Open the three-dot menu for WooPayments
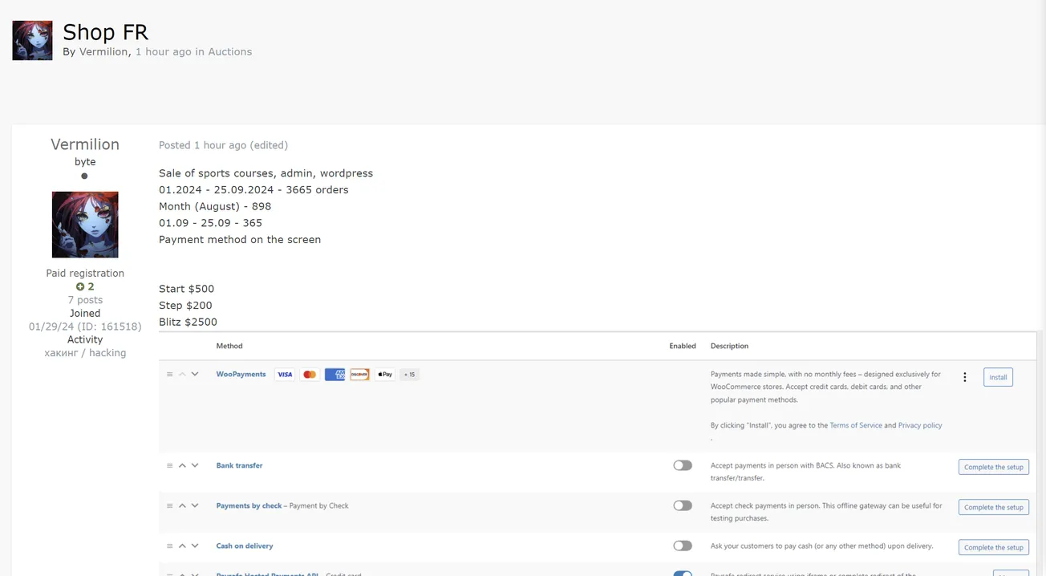This screenshot has height=576, width=1046. (964, 377)
